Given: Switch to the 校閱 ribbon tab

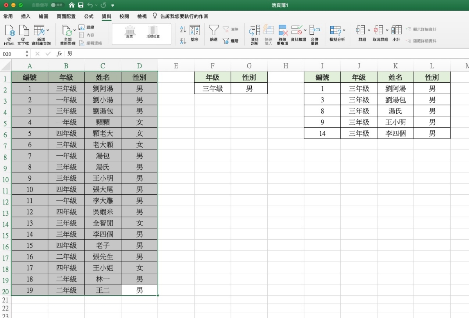Looking at the screenshot, I should pos(124,16).
